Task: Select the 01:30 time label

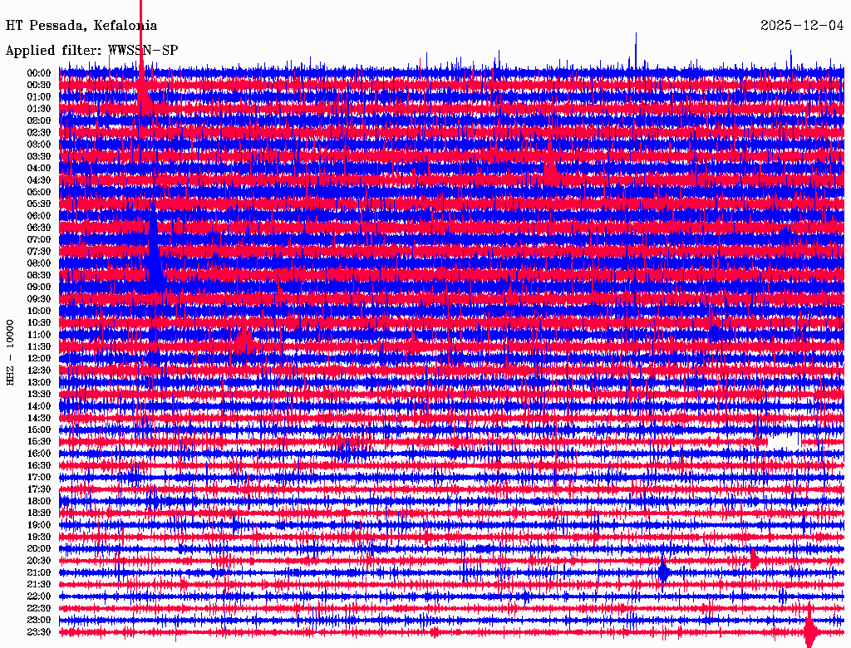Action: coord(39,109)
